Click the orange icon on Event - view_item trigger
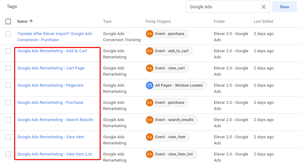This screenshot has width=301, height=165. [x=150, y=137]
